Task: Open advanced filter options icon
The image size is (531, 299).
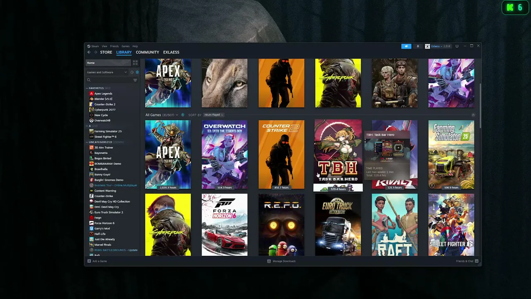Action: 135,80
